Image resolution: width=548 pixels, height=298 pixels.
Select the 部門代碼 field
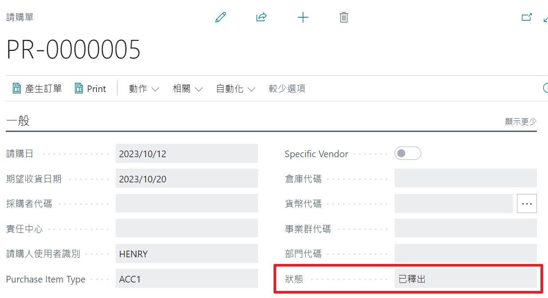pyautogui.click(x=466, y=253)
